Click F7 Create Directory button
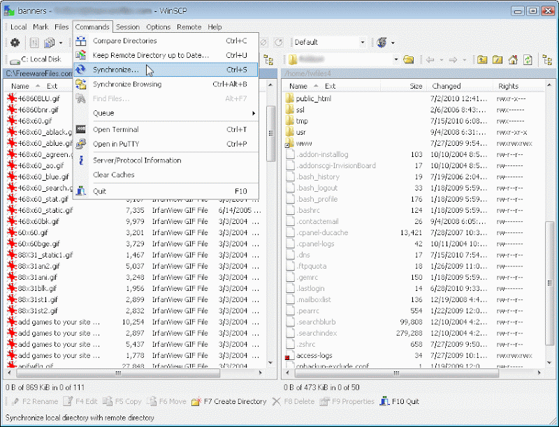 [x=229, y=401]
